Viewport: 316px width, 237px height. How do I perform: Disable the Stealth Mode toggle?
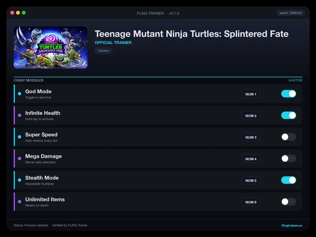pyautogui.click(x=289, y=180)
